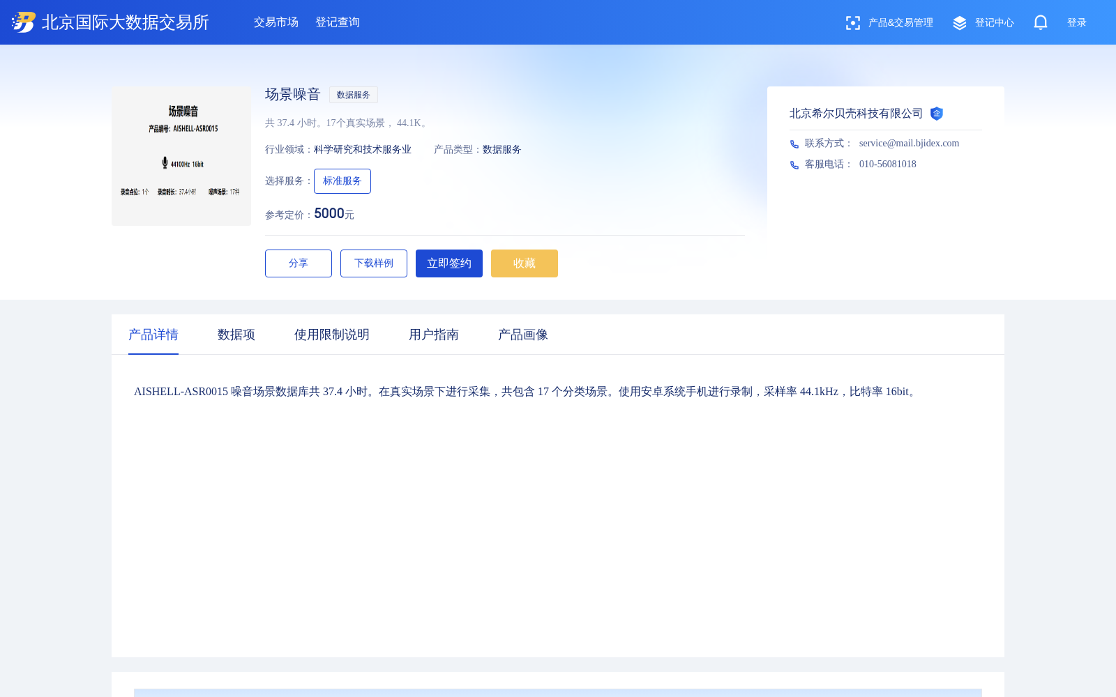Click email service@mail.bjidex.com
The width and height of the screenshot is (1116, 697).
(x=909, y=143)
